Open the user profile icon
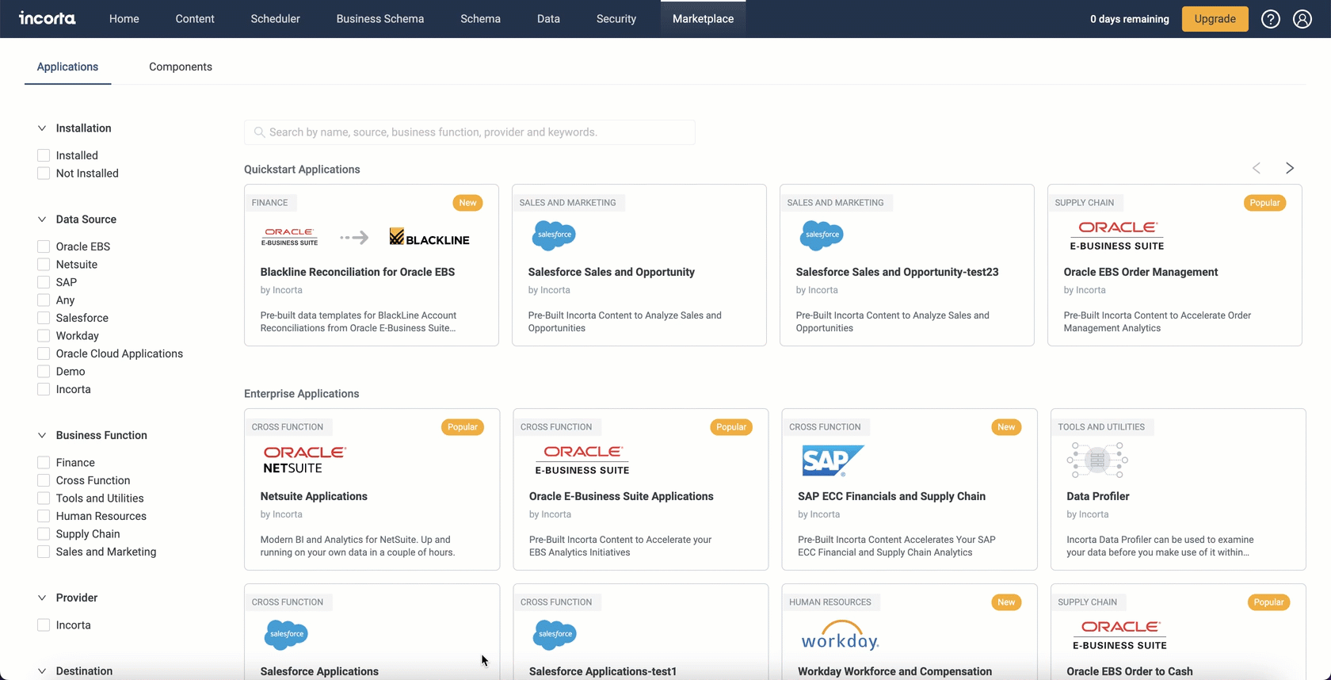Image resolution: width=1331 pixels, height=680 pixels. [1302, 19]
